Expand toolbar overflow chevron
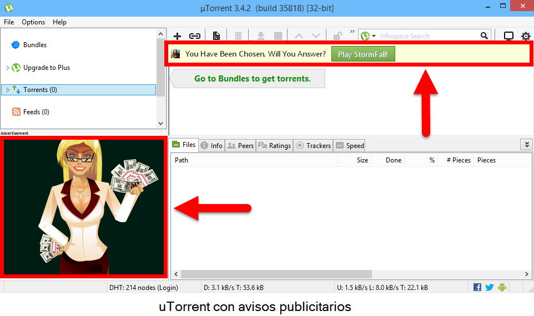 pyautogui.click(x=352, y=31)
